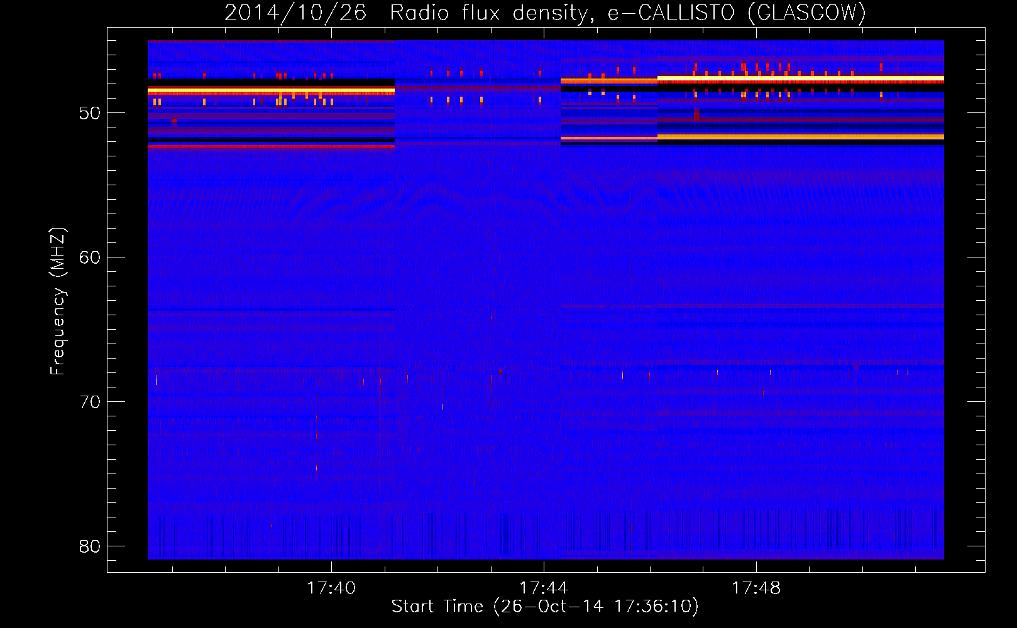
Task: Click the 17:48 time tick label
Action: coord(756,588)
